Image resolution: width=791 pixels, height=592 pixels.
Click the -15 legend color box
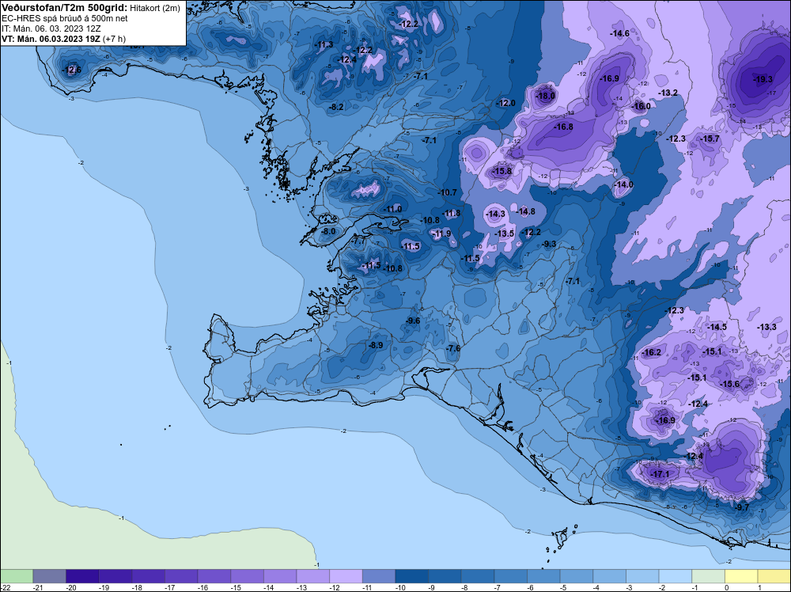[x=247, y=576]
